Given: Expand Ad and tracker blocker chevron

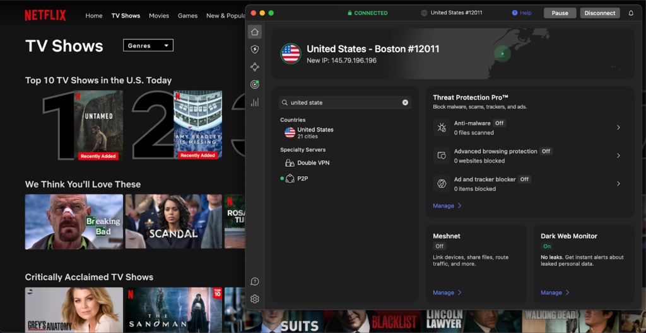Looking at the screenshot, I should coord(618,183).
